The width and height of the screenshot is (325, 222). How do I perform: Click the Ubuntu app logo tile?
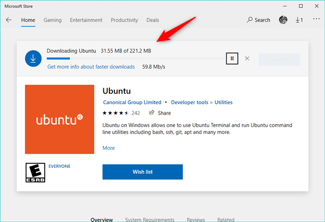pos(60,119)
